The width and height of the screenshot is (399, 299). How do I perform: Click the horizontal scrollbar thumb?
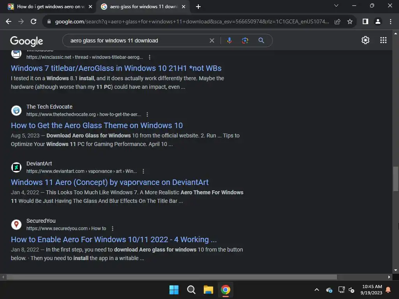click(172, 277)
